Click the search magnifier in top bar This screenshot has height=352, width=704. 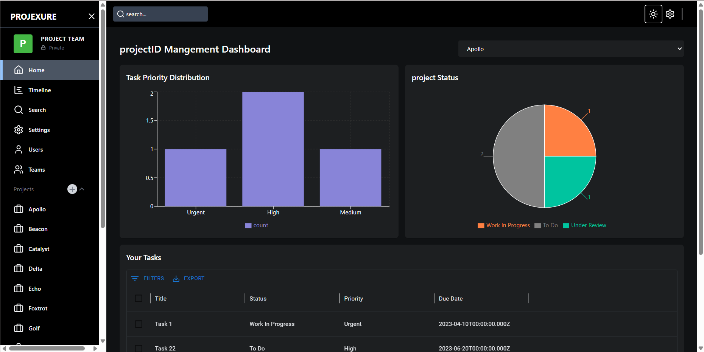pyautogui.click(x=121, y=14)
